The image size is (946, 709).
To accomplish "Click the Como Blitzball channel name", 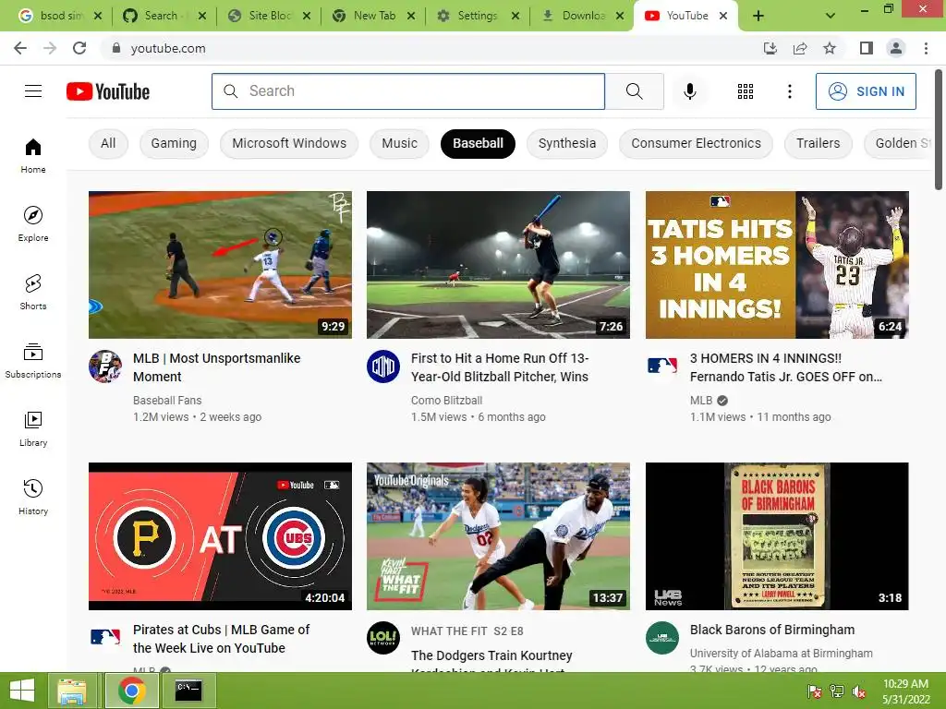I will [446, 401].
